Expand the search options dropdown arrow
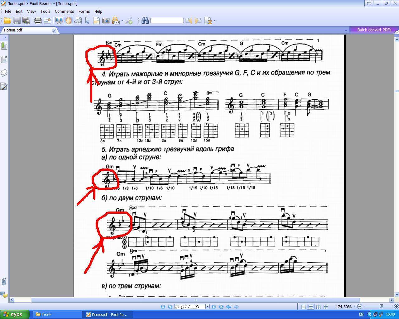The width and height of the screenshot is (399, 319). (x=214, y=21)
